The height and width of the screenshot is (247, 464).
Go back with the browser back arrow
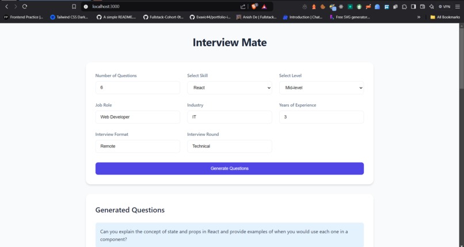pyautogui.click(x=6, y=6)
